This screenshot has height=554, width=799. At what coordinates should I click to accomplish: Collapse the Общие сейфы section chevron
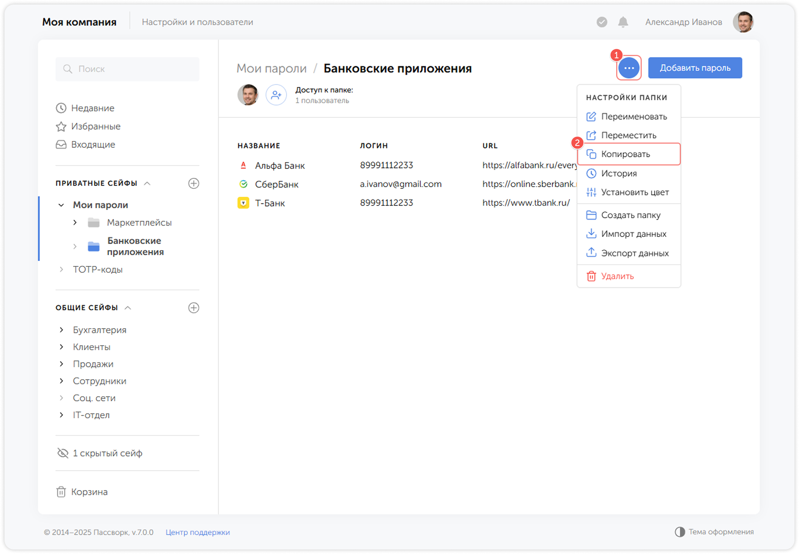(x=128, y=308)
